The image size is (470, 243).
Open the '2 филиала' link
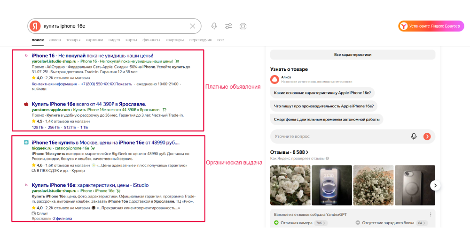click(63, 219)
